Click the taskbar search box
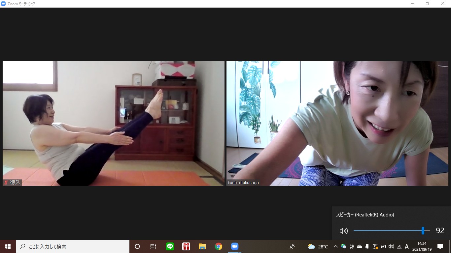This screenshot has height=253, width=451. click(x=73, y=246)
